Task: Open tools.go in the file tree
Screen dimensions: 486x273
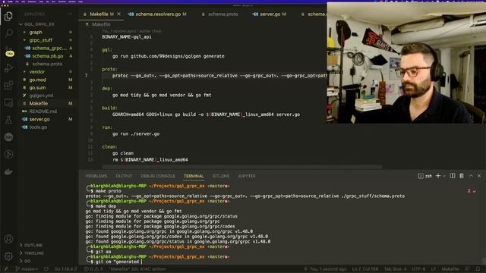Action: click(x=38, y=127)
